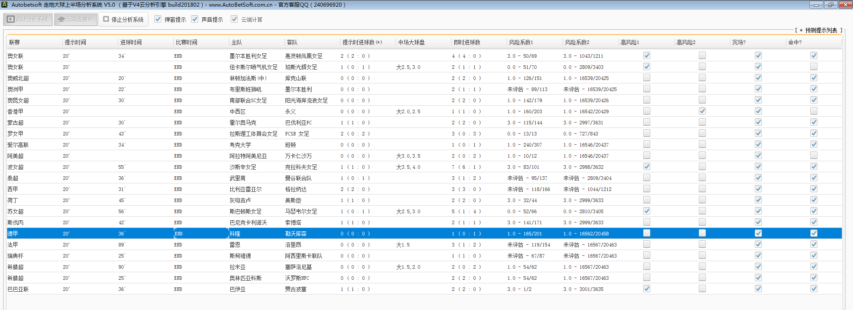Restore the window using the title bar button
853x310 pixels.
pyautogui.click(x=830, y=4)
